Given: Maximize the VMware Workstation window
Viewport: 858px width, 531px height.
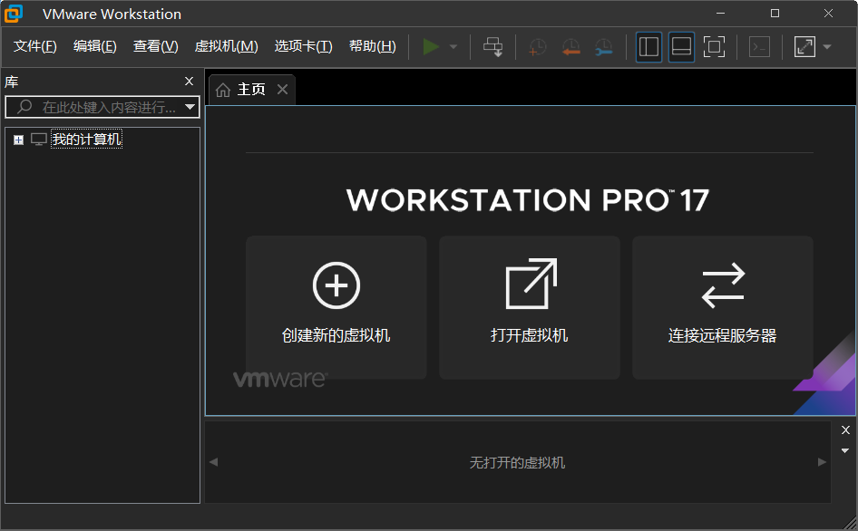Looking at the screenshot, I should [x=775, y=13].
